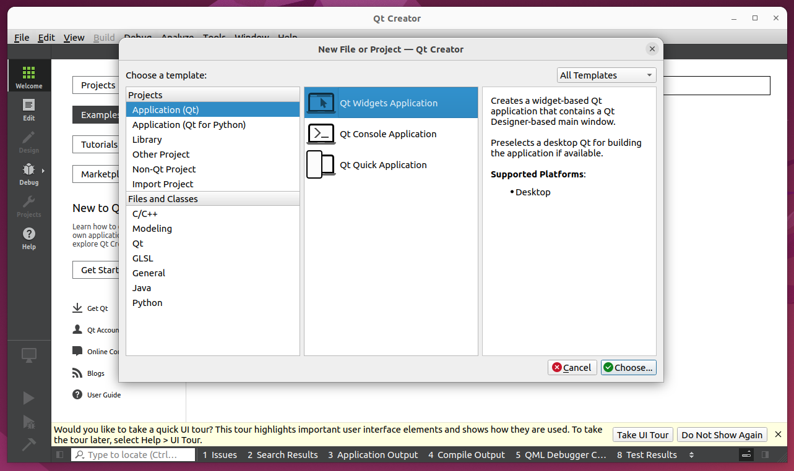Open the Build menu
794x471 pixels.
104,38
